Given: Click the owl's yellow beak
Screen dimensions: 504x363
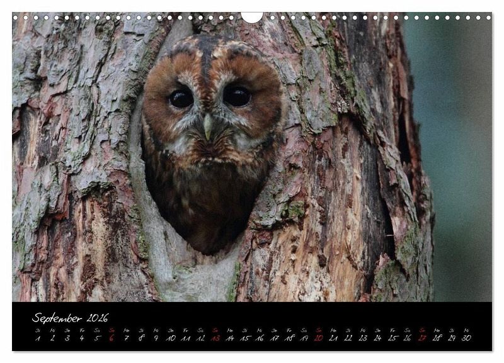Looking at the screenshot, I should click(208, 127).
